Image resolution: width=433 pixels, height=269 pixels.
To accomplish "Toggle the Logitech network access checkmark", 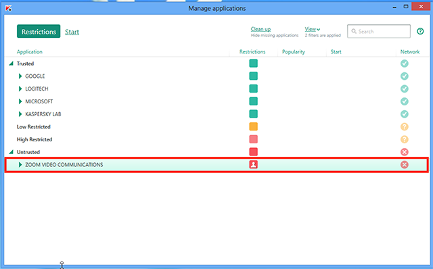I will pos(405,89).
